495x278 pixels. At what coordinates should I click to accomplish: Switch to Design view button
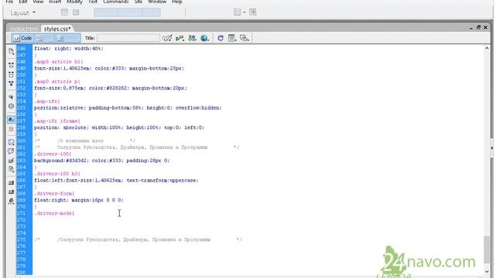point(68,38)
